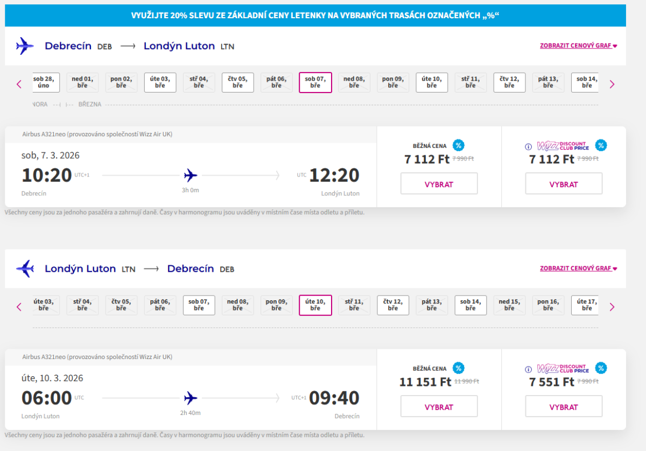Click the Debrecín to Luton airplane icon
The image size is (646, 451).
click(x=25, y=46)
